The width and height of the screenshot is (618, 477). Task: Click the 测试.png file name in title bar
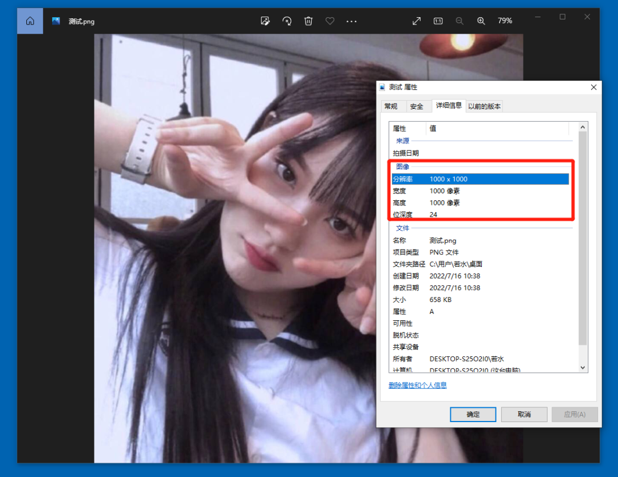point(82,21)
